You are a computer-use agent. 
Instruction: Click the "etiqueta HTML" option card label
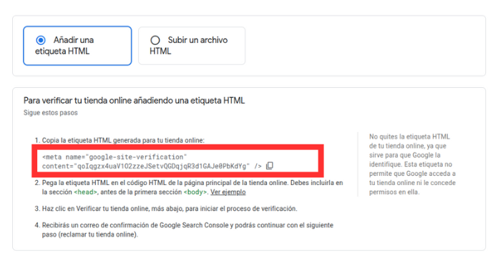(62, 51)
